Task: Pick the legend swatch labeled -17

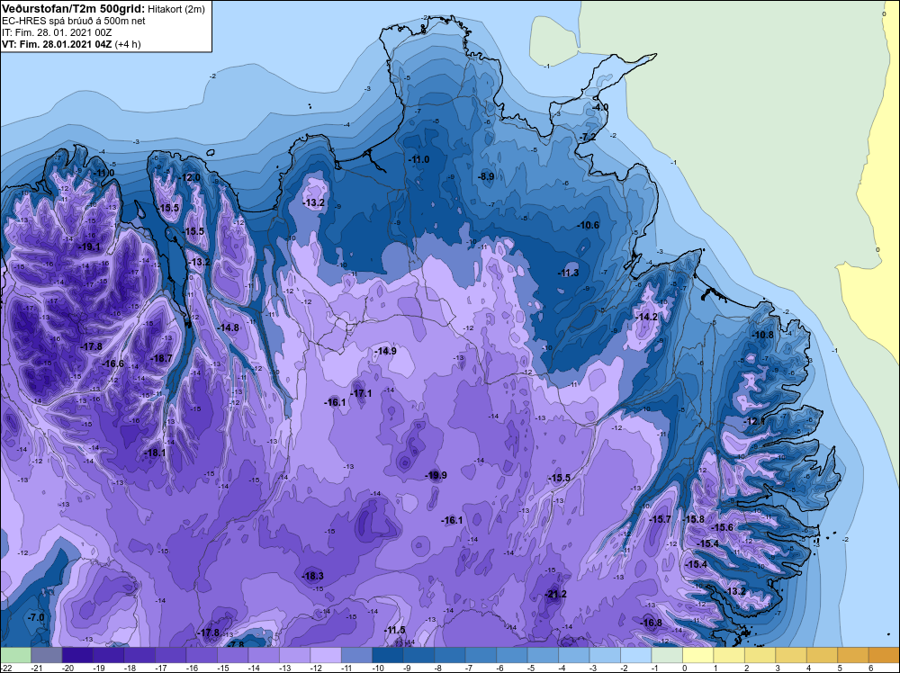Action: pos(170,655)
